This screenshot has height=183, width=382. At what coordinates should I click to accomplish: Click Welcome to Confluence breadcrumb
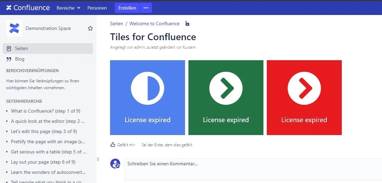click(154, 23)
